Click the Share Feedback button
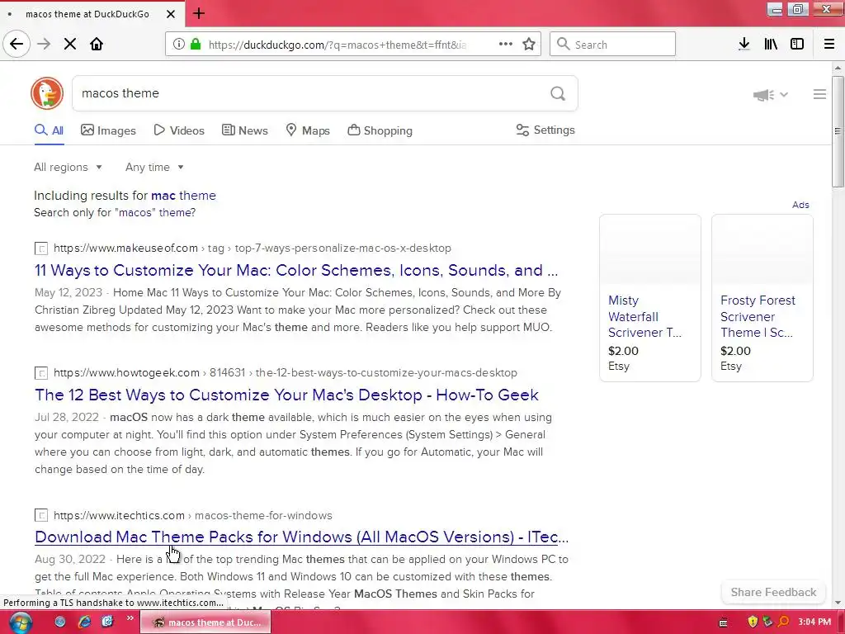This screenshot has width=845, height=634. 773,592
